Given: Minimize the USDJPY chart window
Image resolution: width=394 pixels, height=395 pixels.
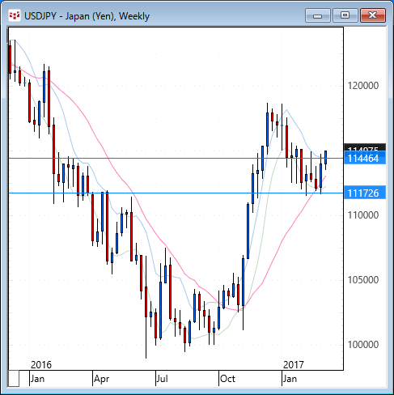Looking at the screenshot, I should coord(318,15).
